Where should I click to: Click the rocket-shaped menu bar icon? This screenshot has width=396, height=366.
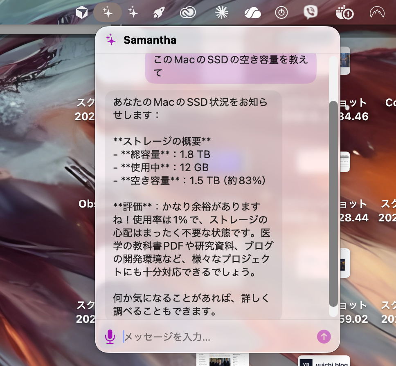158,12
